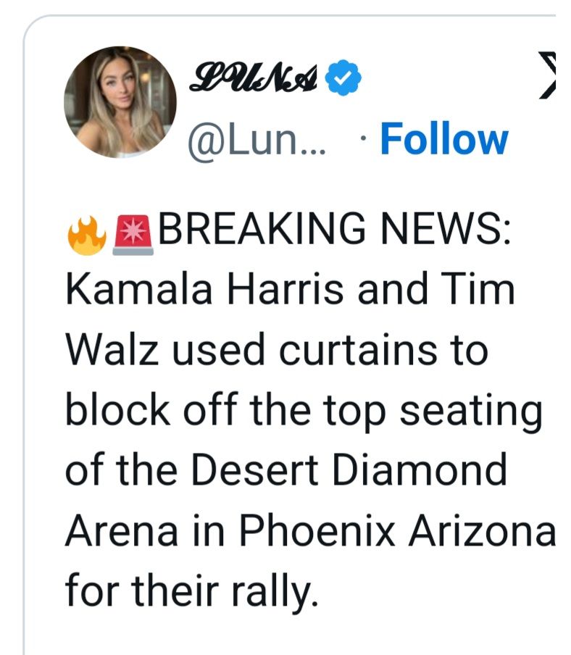This screenshot has height=655, width=571.
Task: Open the LUNA profile avatar photo
Action: pyautogui.click(x=120, y=102)
